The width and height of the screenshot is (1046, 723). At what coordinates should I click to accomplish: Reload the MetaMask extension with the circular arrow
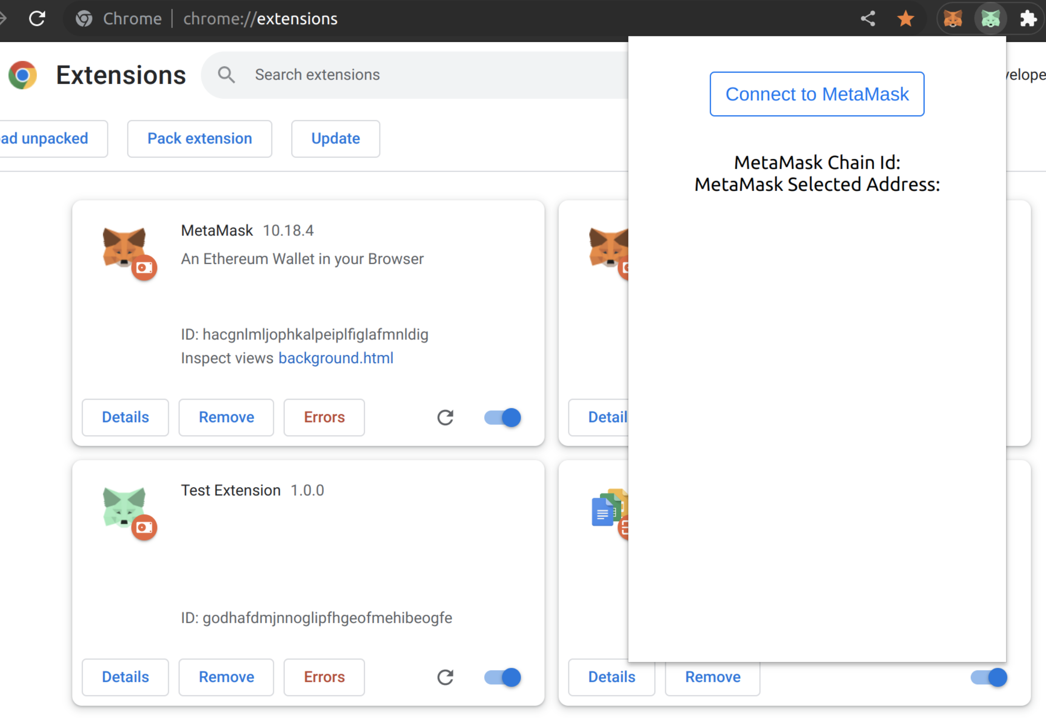coord(445,417)
